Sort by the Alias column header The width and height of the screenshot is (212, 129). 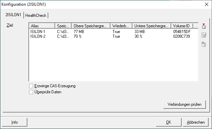42,26
